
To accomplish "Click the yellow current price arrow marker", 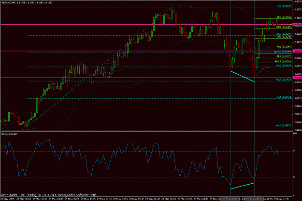I will (x=291, y=25).
